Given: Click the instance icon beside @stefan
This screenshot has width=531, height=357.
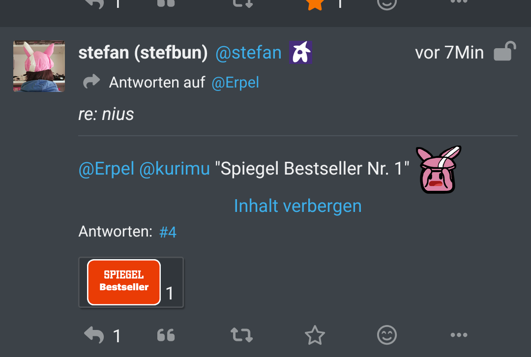Looking at the screenshot, I should pos(300,52).
